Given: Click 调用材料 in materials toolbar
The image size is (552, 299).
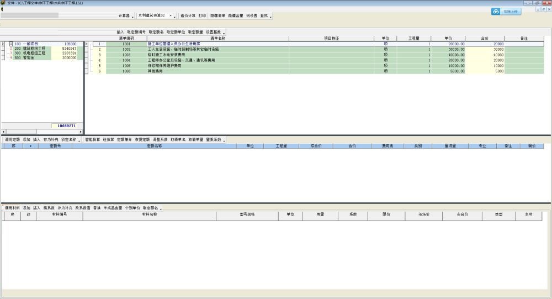Looking at the screenshot, I should coord(12,208).
